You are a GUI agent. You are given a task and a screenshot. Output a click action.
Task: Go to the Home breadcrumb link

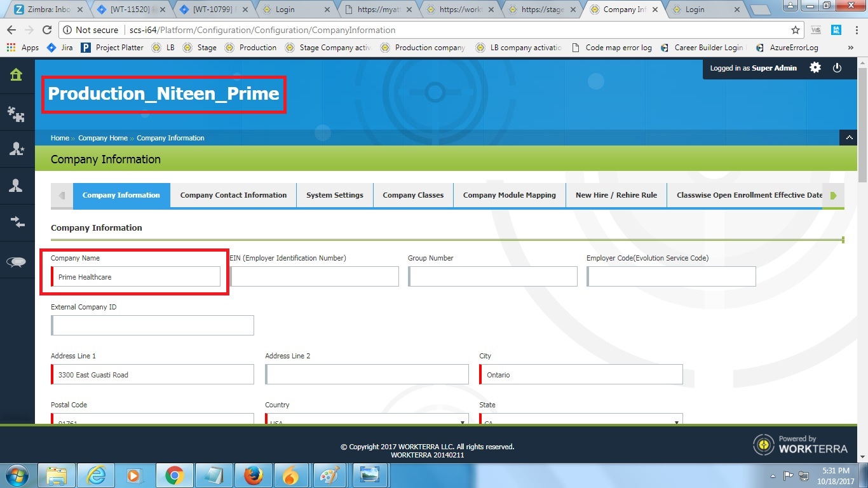pos(60,138)
